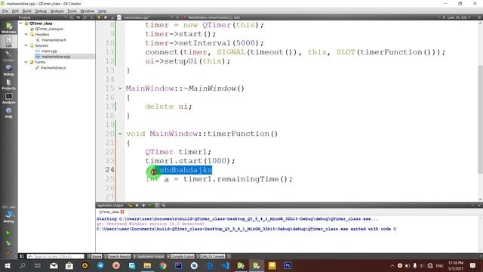This screenshot has width=483, height=272.
Task: Open the Welcome mode in the sidebar
Action: pos(8,28)
